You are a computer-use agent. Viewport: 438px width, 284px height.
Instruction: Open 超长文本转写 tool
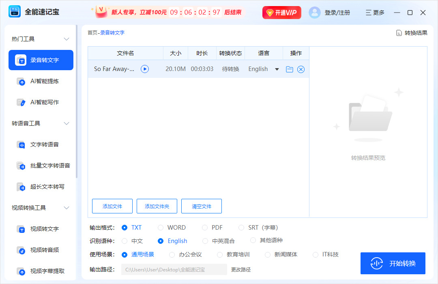click(41, 187)
